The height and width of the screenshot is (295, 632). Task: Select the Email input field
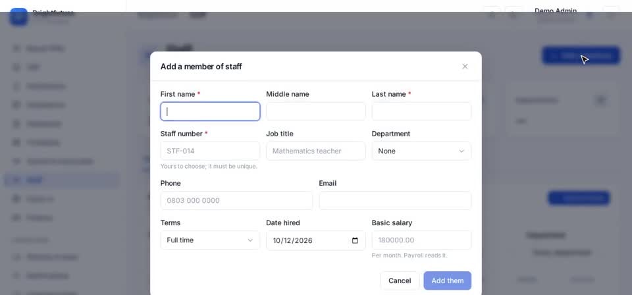[x=395, y=201]
